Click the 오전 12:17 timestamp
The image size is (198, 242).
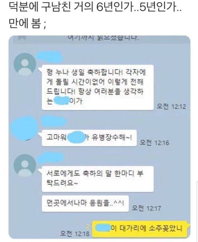click(x=146, y=208)
